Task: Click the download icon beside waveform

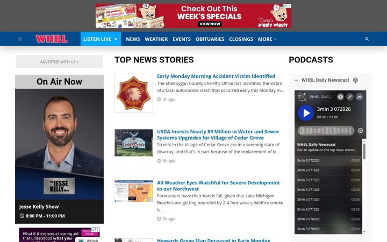Action: (360, 131)
